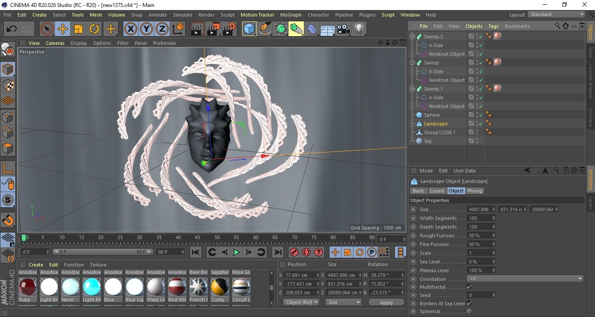This screenshot has height=317, width=595.
Task: Toggle the Size parameter's animation circle
Action: click(413, 209)
